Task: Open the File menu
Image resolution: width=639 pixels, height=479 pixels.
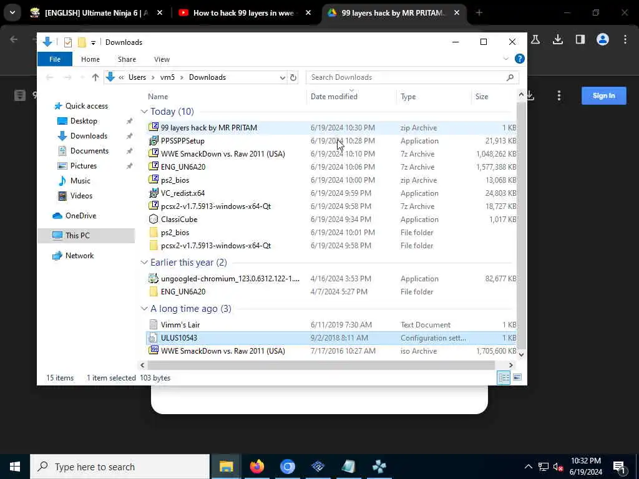Action: point(55,59)
